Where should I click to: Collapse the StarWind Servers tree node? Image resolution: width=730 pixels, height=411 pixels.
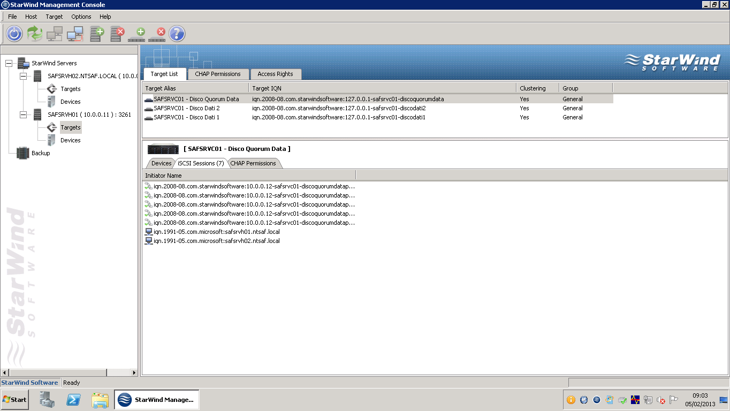coord(9,63)
